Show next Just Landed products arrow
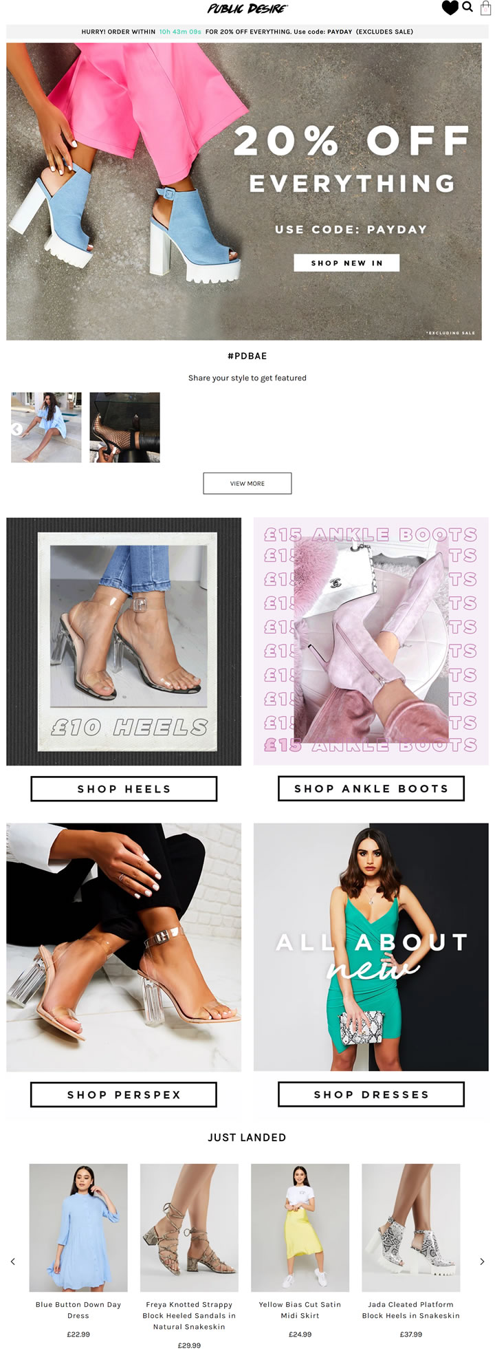This screenshot has height=1351, width=495. point(482,1262)
